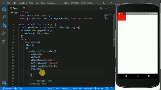Change language mode via JavaScript
This screenshot has width=161, height=90.
[x=88, y=88]
